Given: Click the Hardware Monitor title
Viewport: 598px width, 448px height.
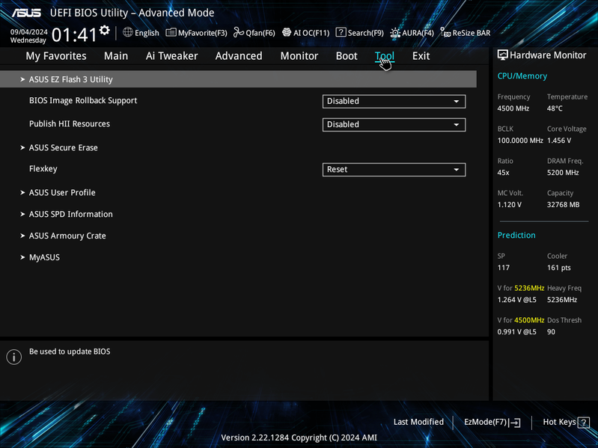Looking at the screenshot, I should 548,55.
